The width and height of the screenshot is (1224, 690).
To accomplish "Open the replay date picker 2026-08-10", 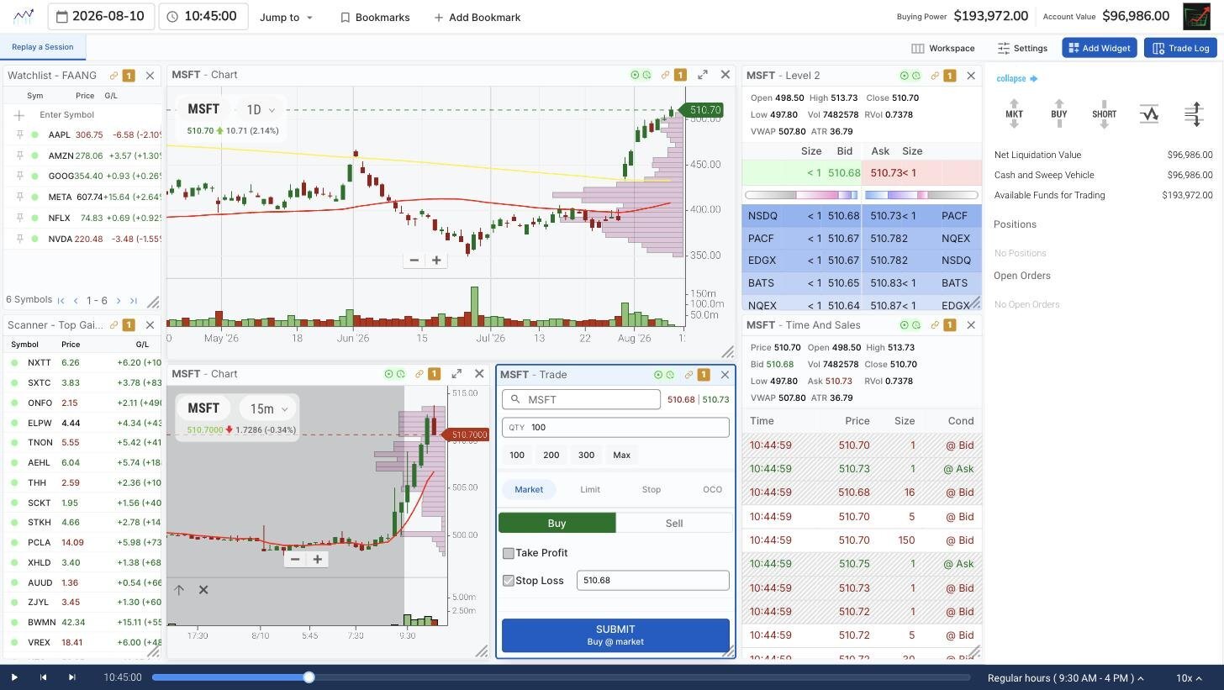I will click(x=101, y=16).
